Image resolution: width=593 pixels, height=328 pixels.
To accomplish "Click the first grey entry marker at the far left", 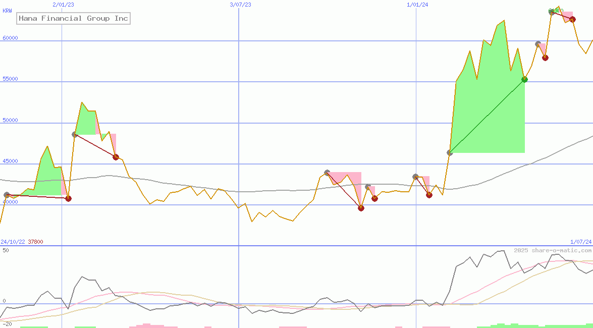I will click(x=7, y=195).
